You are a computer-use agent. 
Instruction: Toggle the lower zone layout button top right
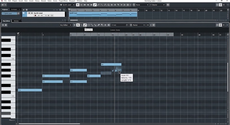coord(221,5)
